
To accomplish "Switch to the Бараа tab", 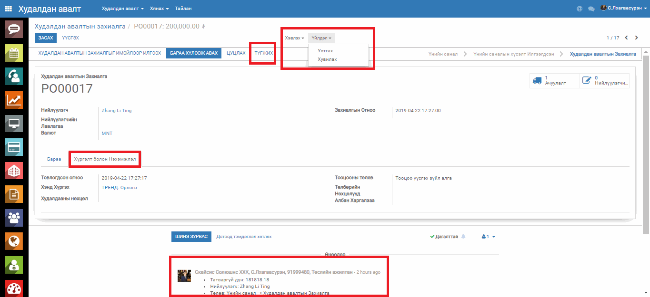I will (x=54, y=160).
